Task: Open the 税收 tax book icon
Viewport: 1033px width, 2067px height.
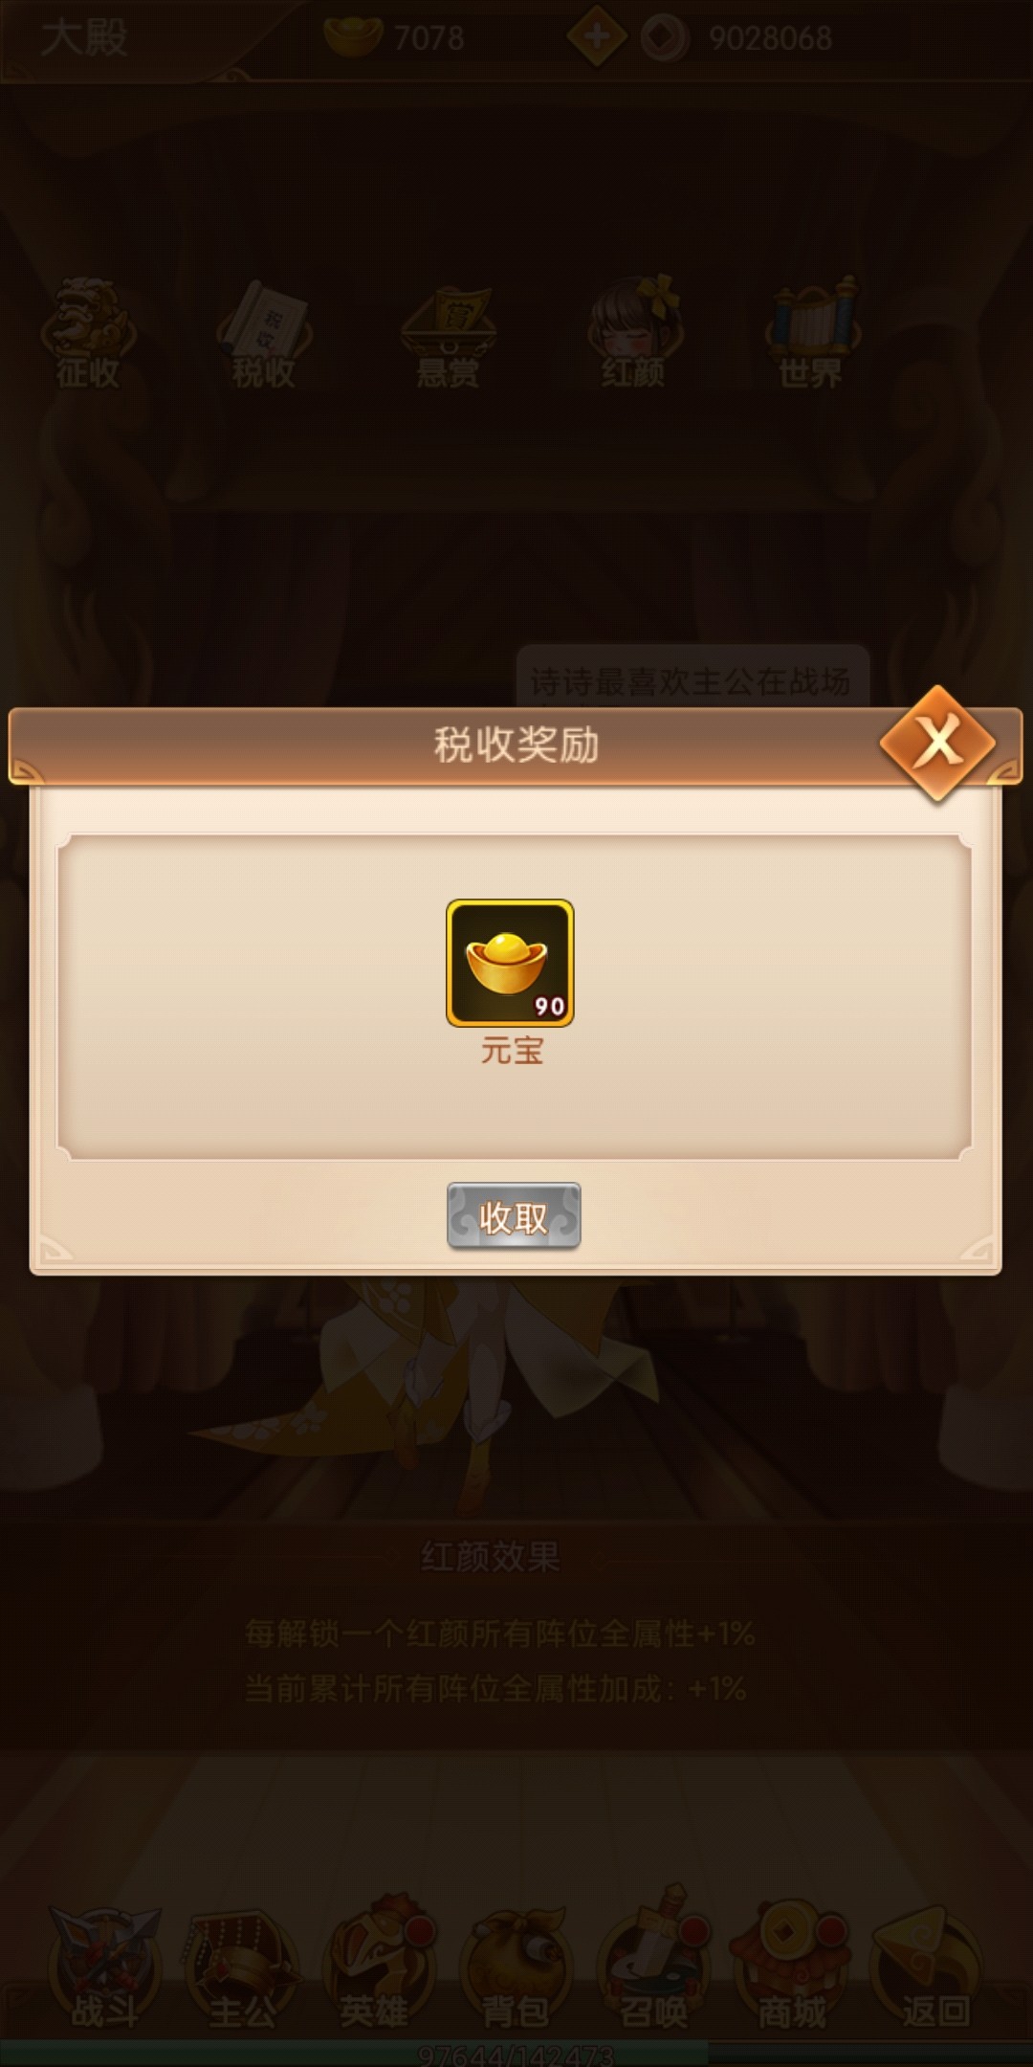Action: point(264,333)
